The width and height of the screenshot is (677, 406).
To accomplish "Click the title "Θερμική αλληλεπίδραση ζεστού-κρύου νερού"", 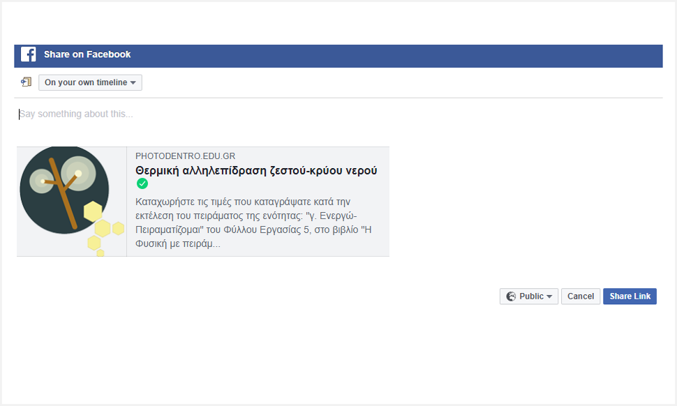I will 256,171.
